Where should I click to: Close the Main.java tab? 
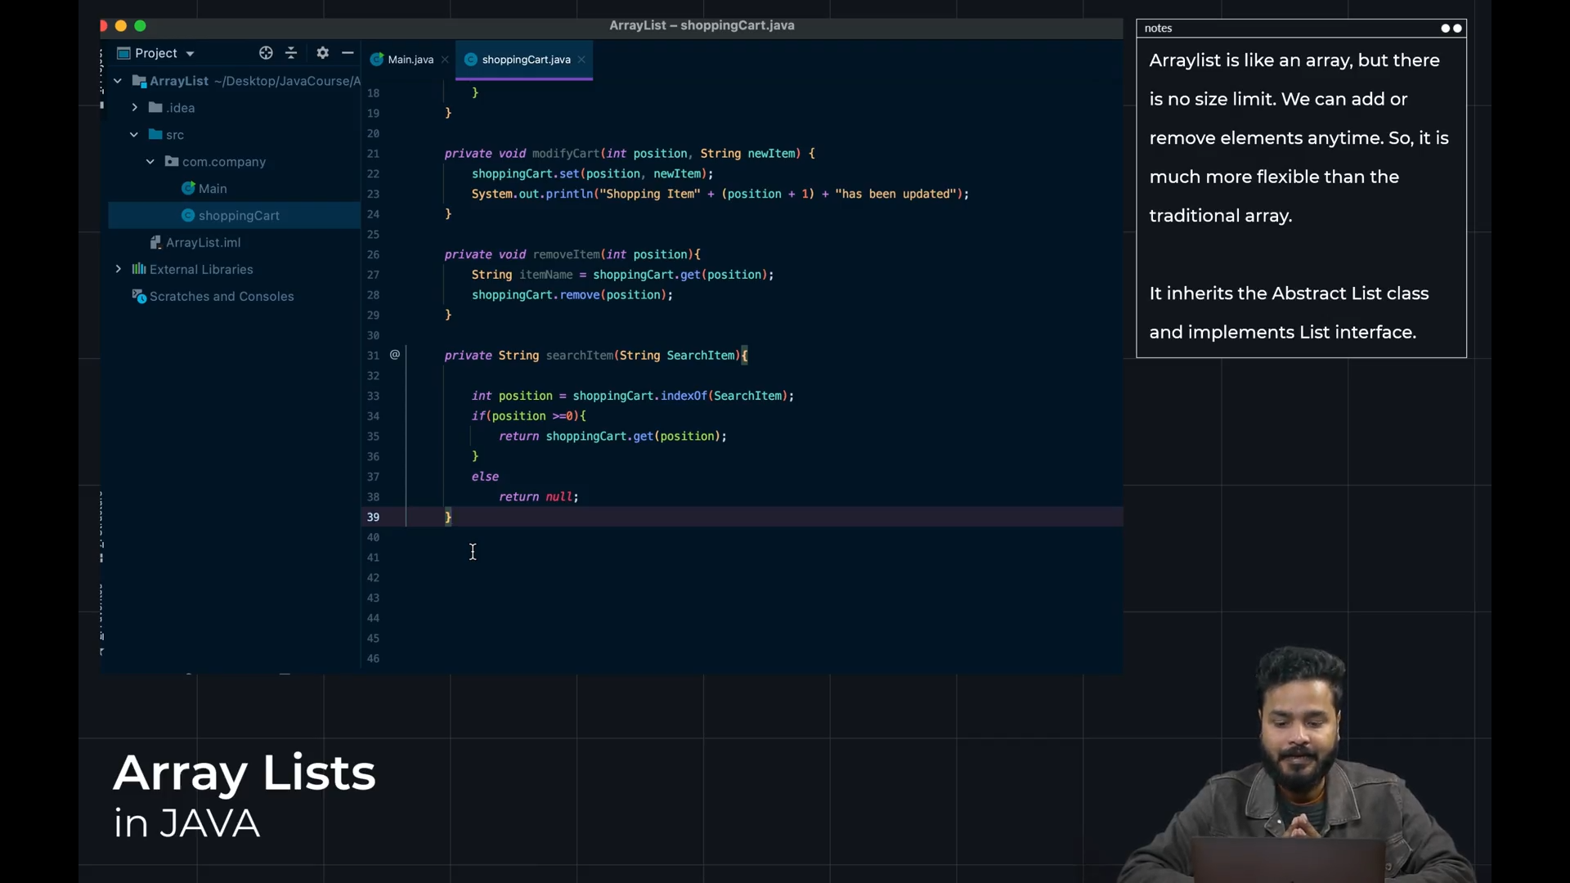pyautogui.click(x=445, y=60)
